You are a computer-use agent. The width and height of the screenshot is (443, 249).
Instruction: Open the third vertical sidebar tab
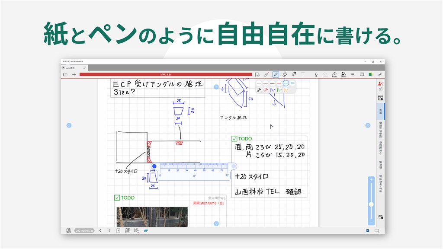pyautogui.click(x=381, y=148)
